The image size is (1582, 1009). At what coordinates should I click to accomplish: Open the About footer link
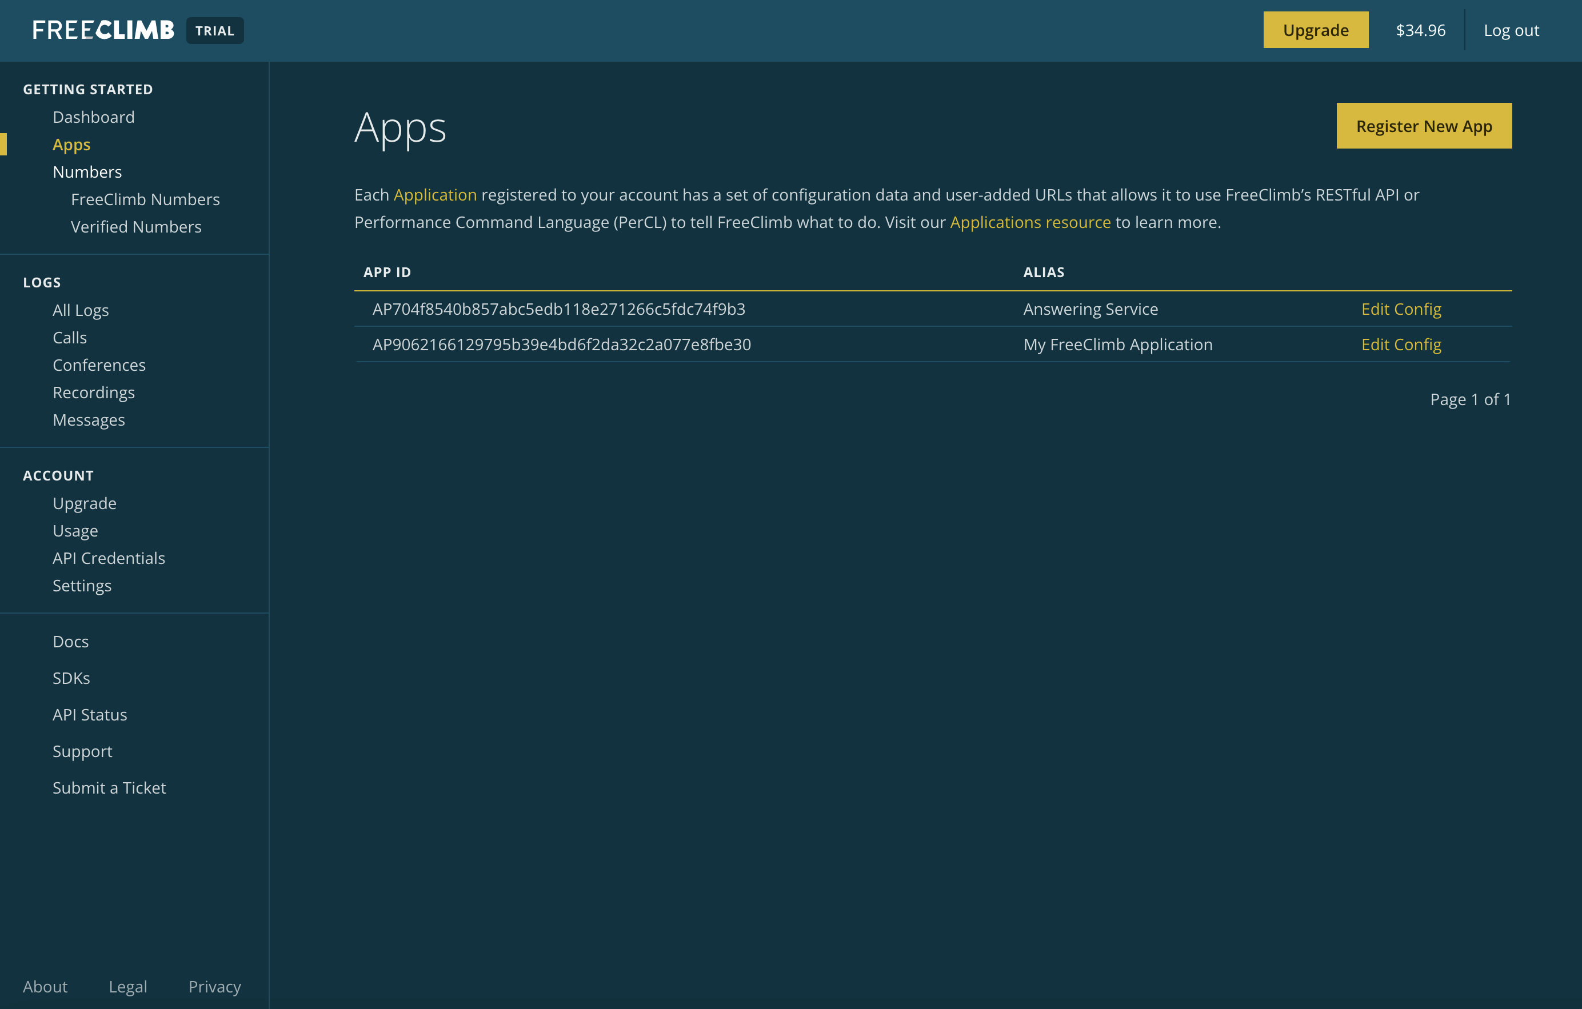[x=45, y=987]
